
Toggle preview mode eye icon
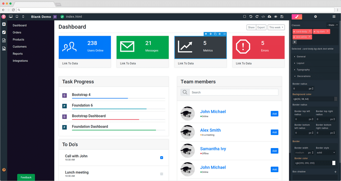coord(276,17)
